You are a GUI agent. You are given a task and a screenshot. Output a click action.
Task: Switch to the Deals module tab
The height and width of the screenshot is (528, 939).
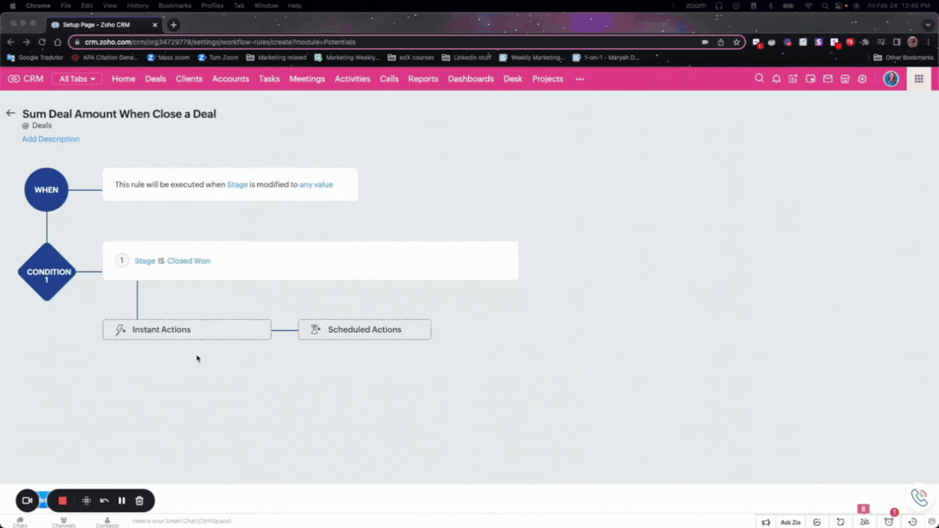155,79
